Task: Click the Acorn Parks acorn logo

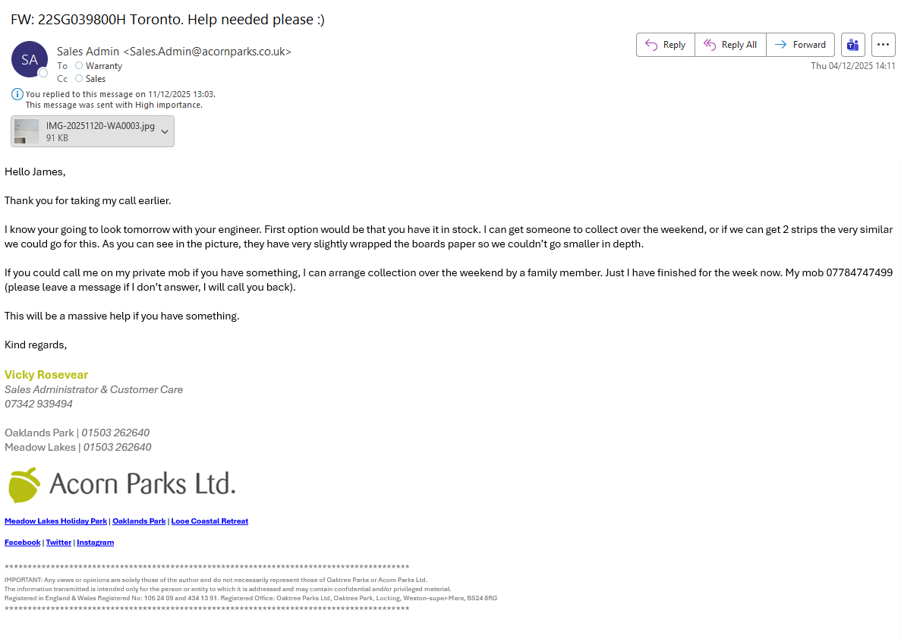Action: coord(24,485)
